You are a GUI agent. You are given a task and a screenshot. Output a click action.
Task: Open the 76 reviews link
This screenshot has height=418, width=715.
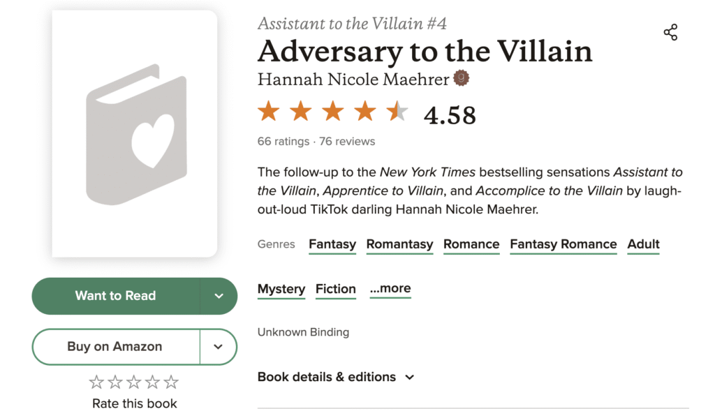tap(347, 141)
